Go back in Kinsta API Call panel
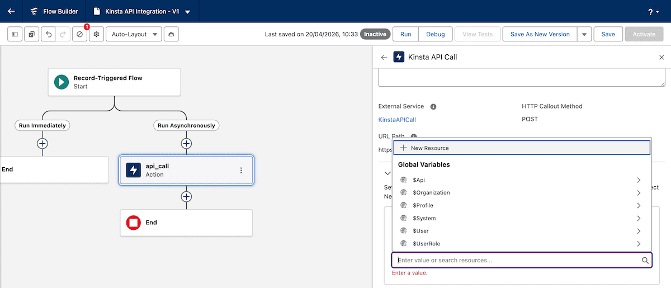The image size is (671, 288). coord(384,57)
